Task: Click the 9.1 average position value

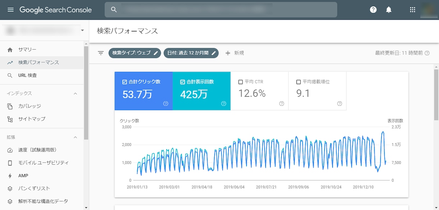Action: coord(303,93)
